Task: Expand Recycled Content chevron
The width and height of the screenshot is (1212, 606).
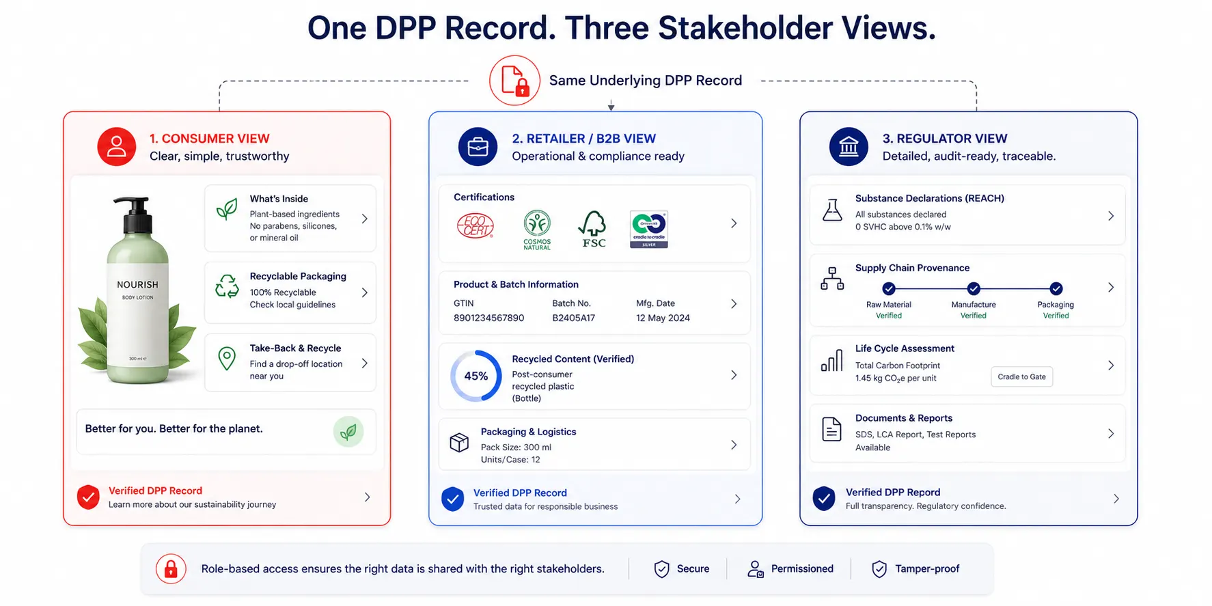Action: click(x=734, y=375)
